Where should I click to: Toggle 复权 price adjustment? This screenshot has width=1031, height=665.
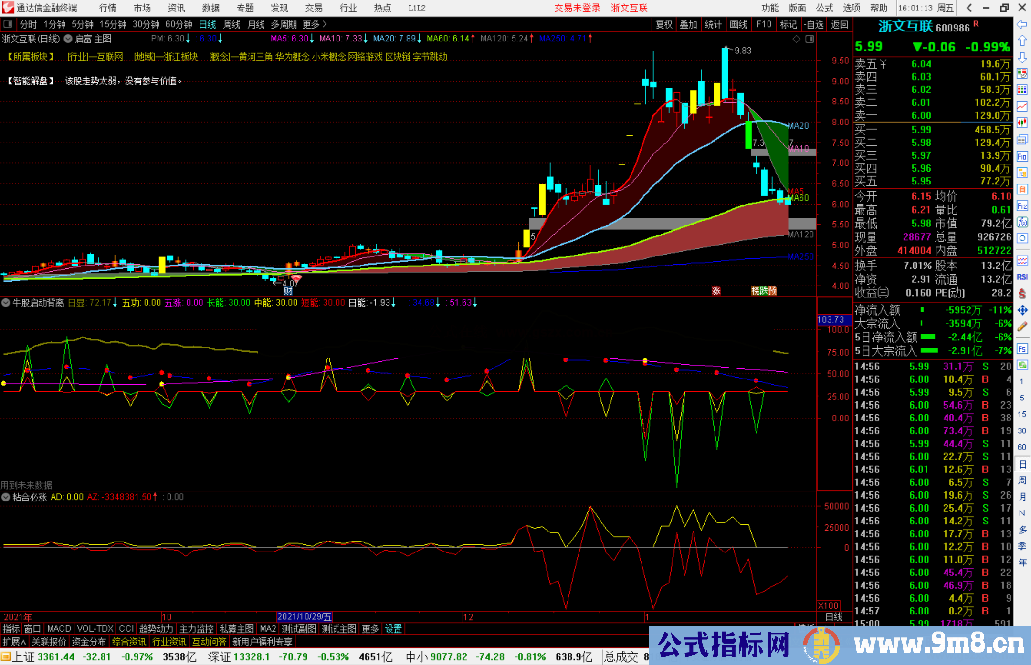point(663,24)
